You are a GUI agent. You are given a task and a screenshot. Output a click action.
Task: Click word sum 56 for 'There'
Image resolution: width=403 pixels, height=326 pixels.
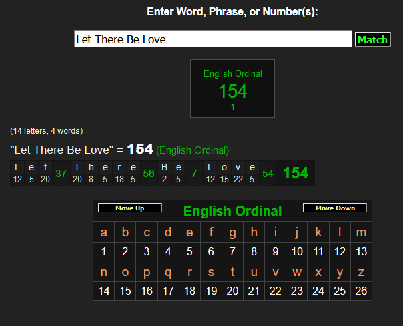149,174
